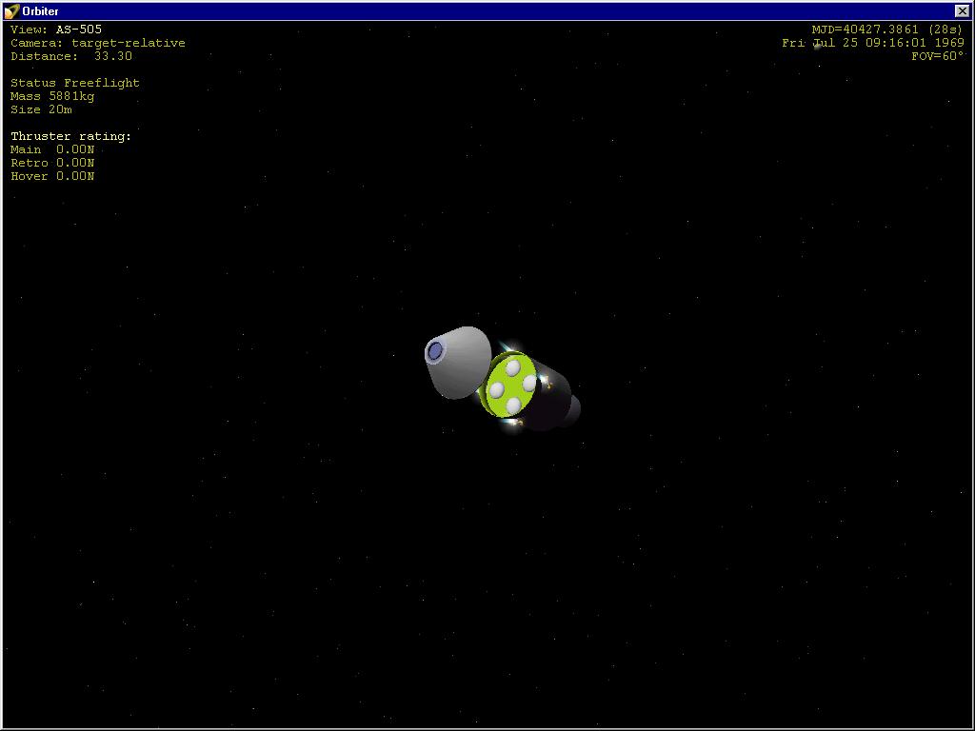Image resolution: width=975 pixels, height=731 pixels.
Task: Select the topmost white sphere tank
Action: tap(513, 368)
